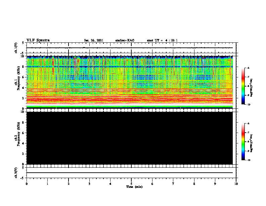Viewport: 266px width, 206px height.
Task: Click the "4" kHz tick on ch.2 frequency axis
Action: pyautogui.click(x=24, y=143)
